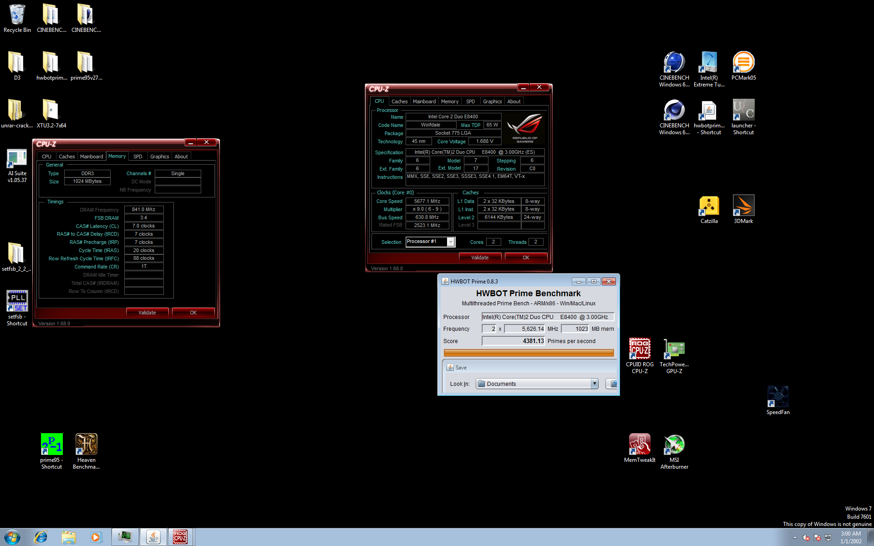The width and height of the screenshot is (874, 546).
Task: Click folder-up icon beside Documents dropdown
Action: coord(613,384)
